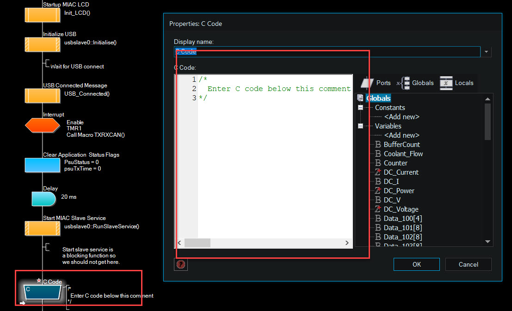Click the help question mark icon
Screen dimensions: 512x311
[180, 264]
